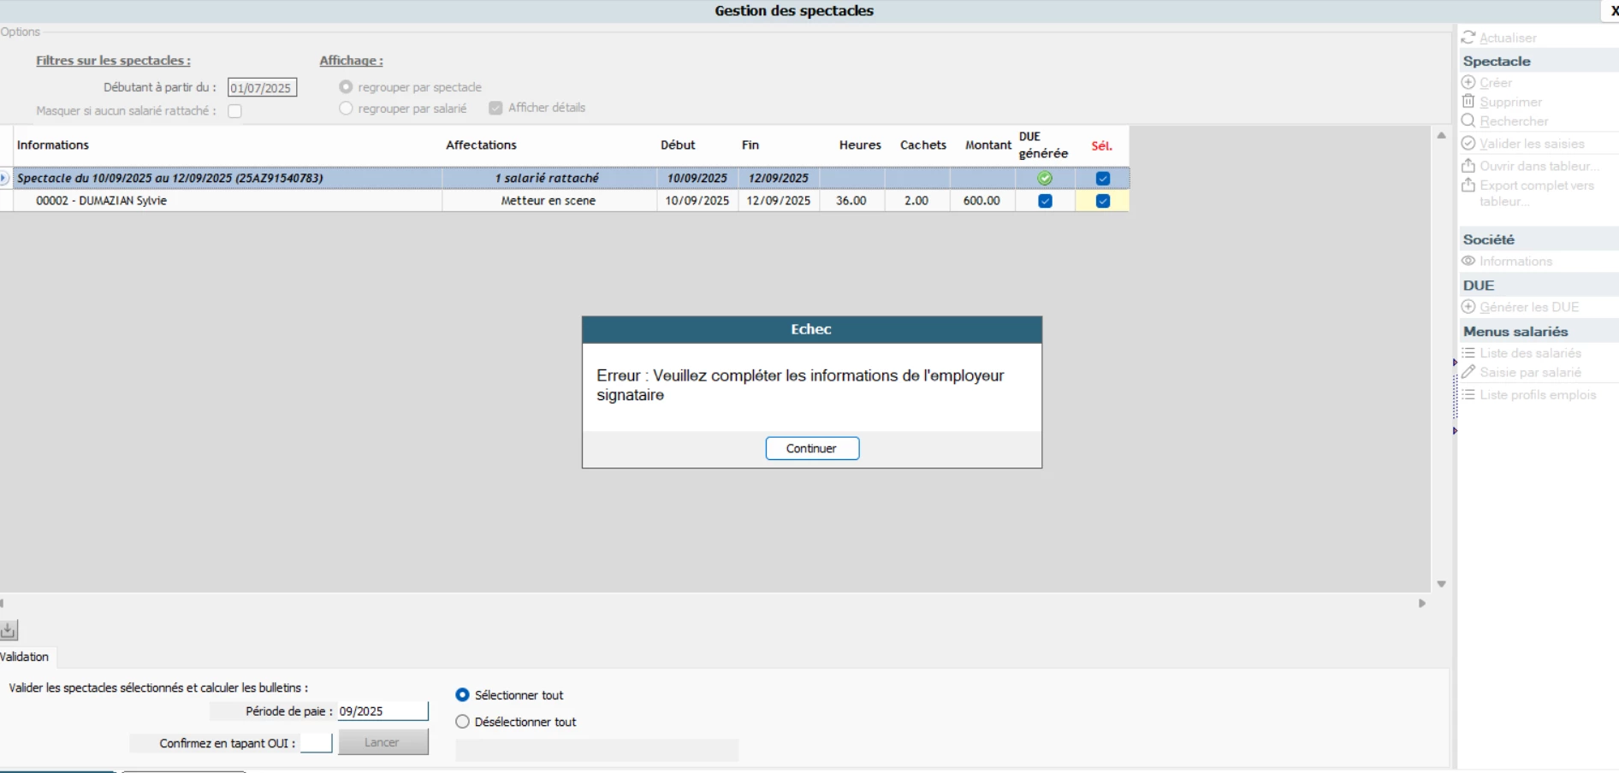Select regrouper par spectacle option
This screenshot has height=773, width=1619.
click(346, 87)
